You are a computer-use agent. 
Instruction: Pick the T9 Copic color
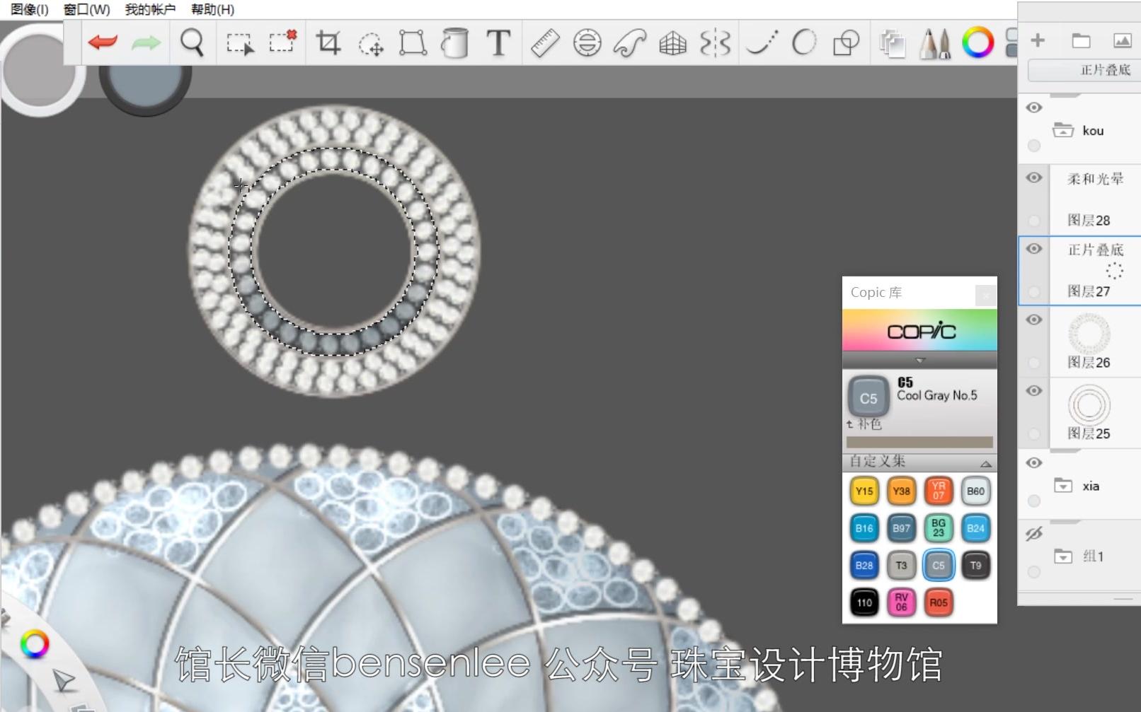tap(975, 565)
